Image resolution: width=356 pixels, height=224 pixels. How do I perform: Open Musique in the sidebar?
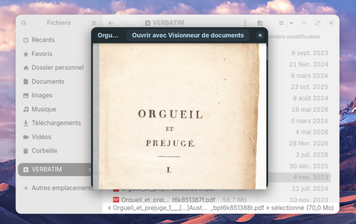(x=54, y=109)
